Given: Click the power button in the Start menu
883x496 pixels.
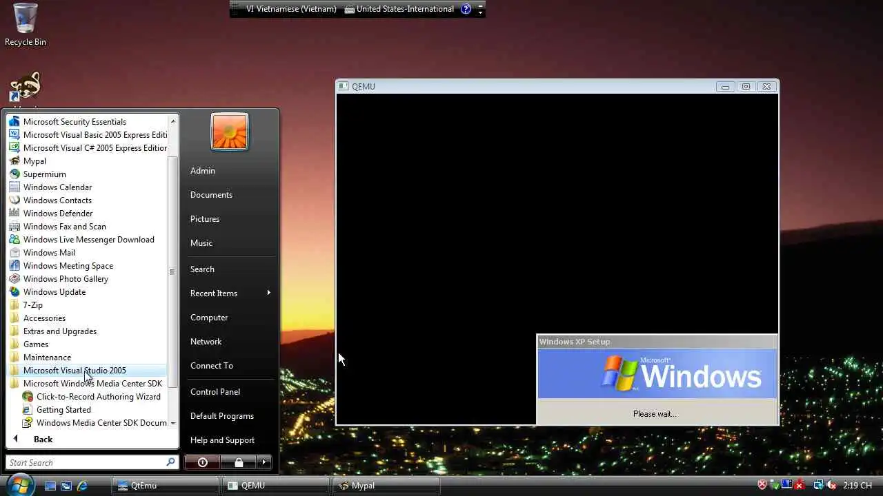Looking at the screenshot, I should pos(202,462).
